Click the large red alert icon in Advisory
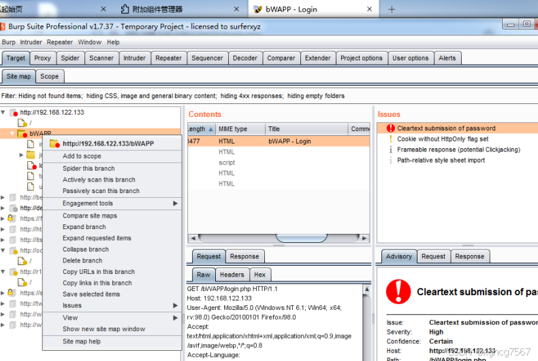The height and width of the screenshot is (361, 538). click(398, 292)
